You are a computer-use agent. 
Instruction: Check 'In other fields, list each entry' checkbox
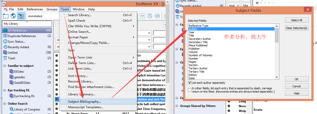click(x=190, y=90)
